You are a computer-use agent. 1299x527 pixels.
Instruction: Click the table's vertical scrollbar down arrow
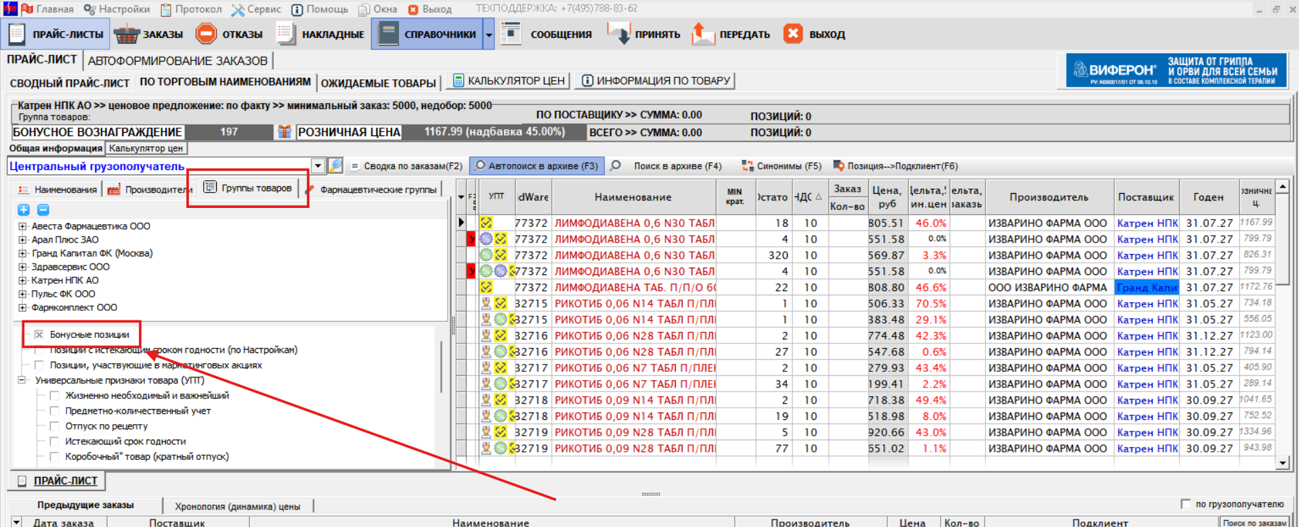pyautogui.click(x=1281, y=463)
